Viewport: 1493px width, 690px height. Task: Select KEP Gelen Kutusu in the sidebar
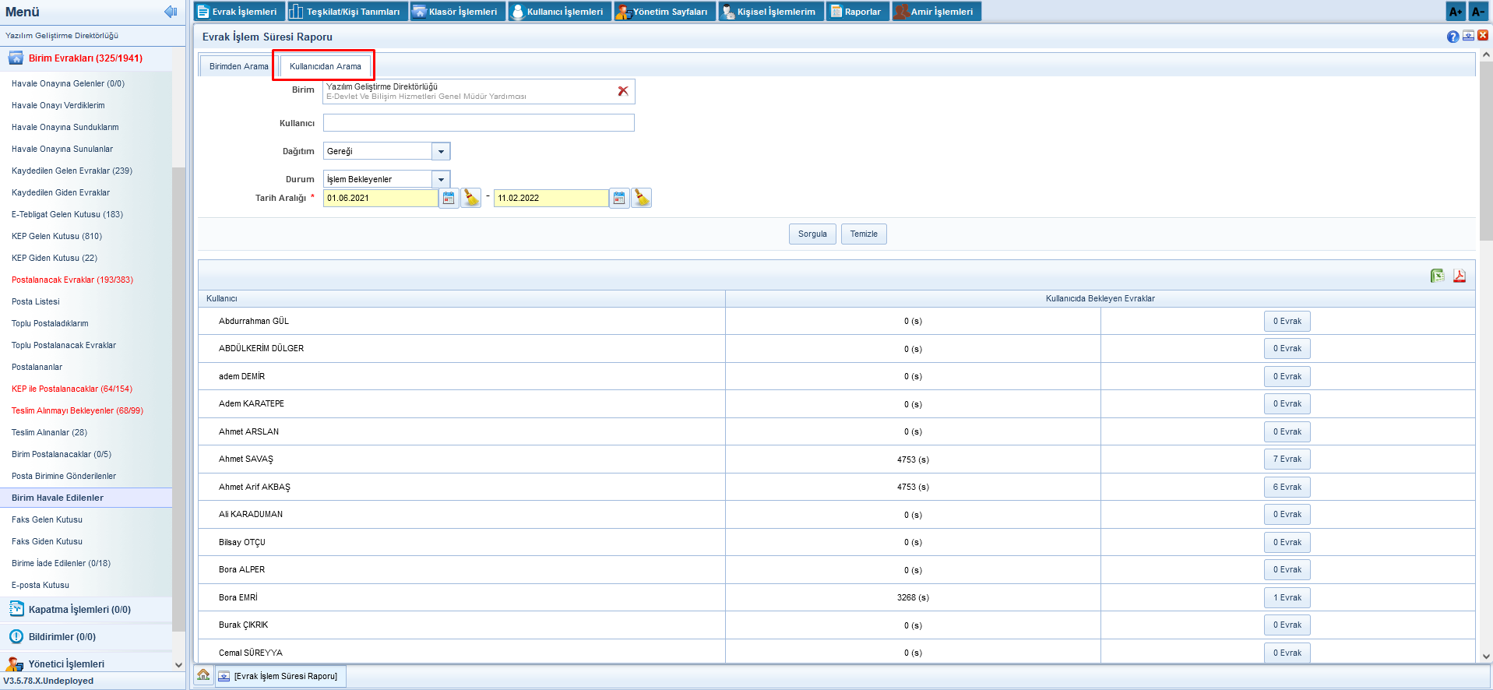(x=57, y=236)
